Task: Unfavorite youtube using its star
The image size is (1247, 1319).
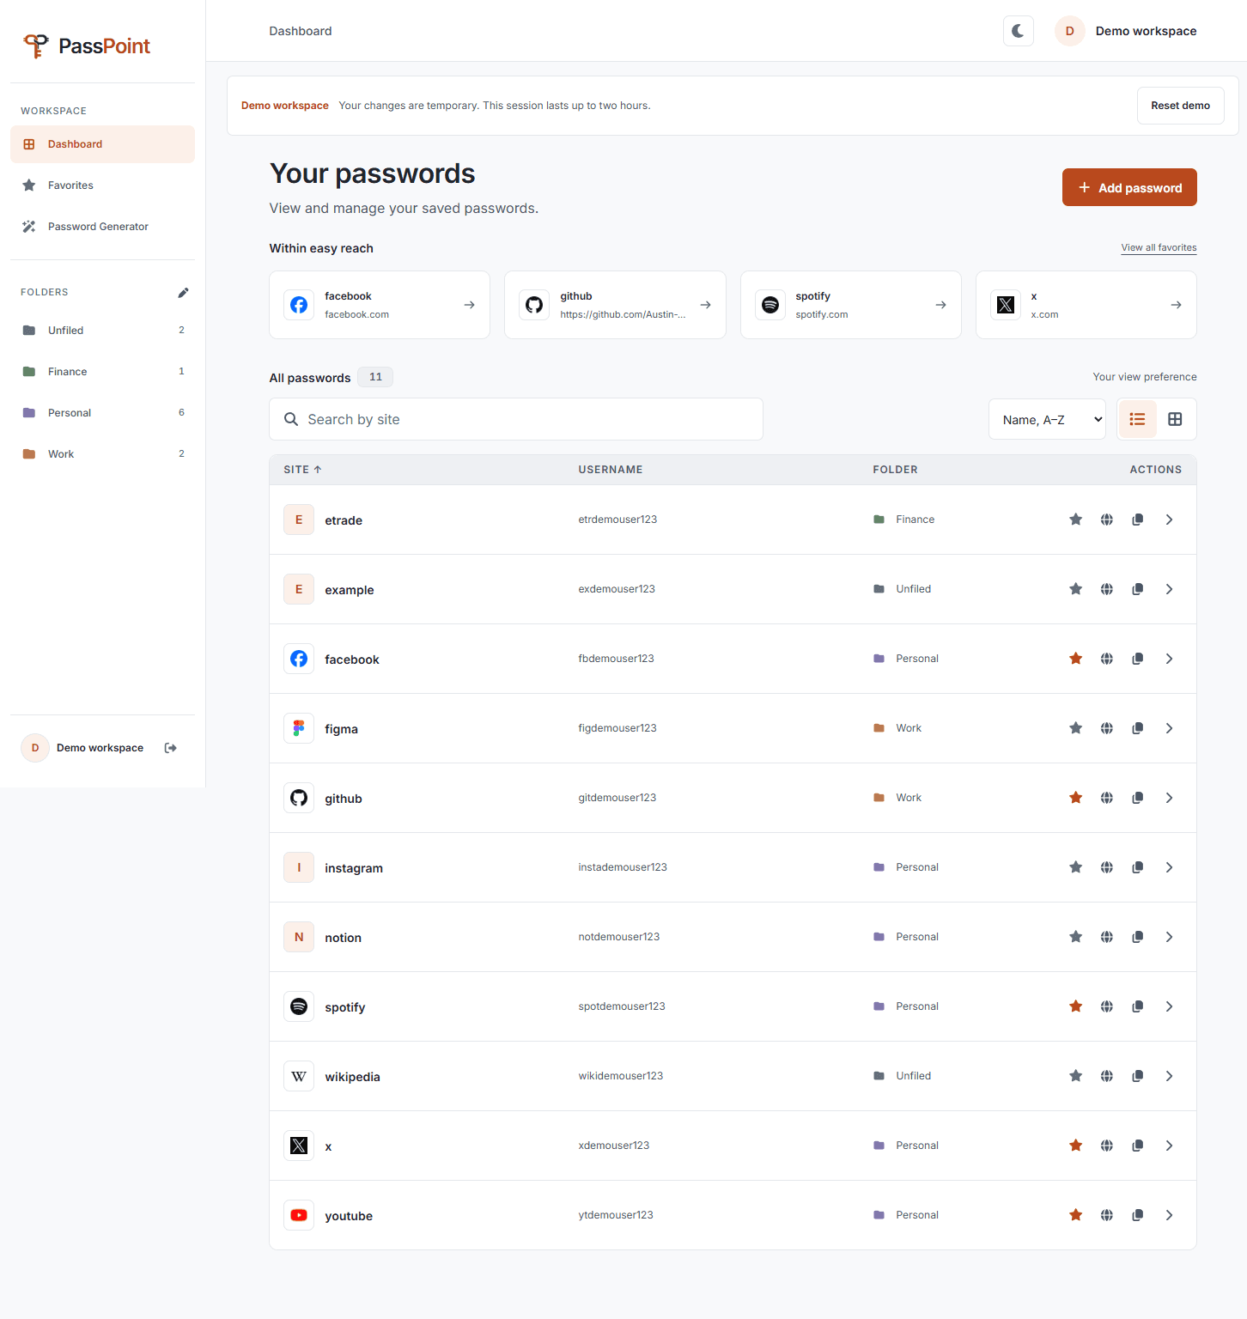Action: click(1075, 1215)
